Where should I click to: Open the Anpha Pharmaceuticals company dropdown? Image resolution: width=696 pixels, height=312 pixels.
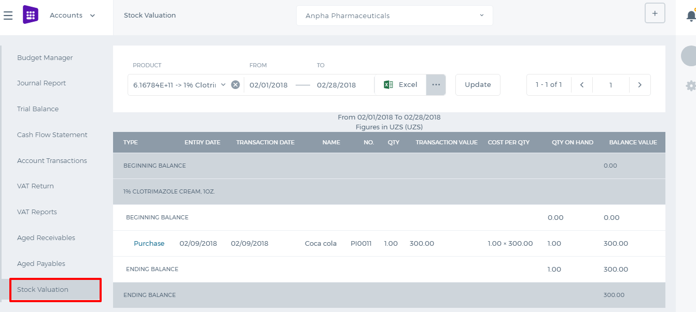pyautogui.click(x=394, y=16)
